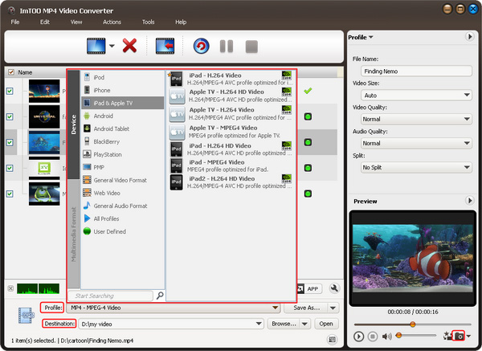Image resolution: width=482 pixels, height=351 pixels.
Task: Open the File menu
Action: click(x=15, y=22)
